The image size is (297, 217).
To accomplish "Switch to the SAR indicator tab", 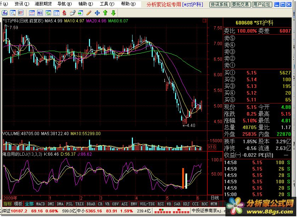I will [177, 204].
